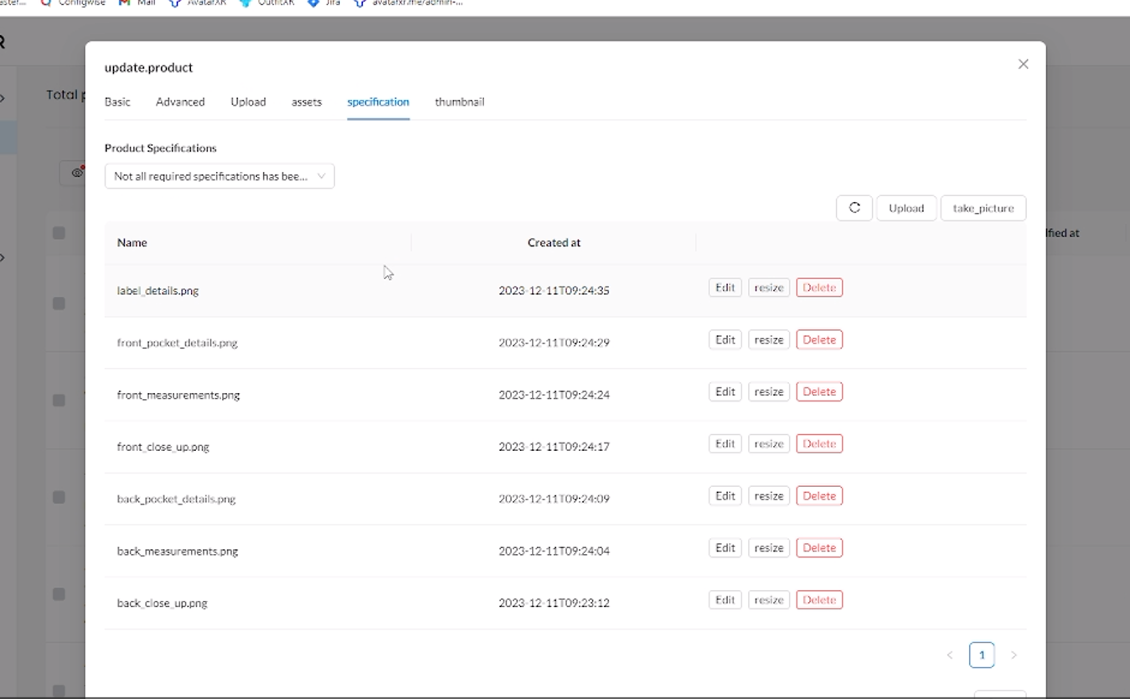Delete label_details.png
This screenshot has height=699, width=1130.
click(819, 287)
